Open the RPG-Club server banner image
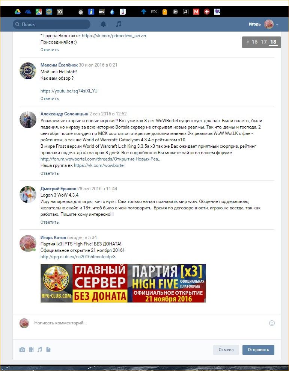The width and height of the screenshot is (289, 371). point(123,283)
